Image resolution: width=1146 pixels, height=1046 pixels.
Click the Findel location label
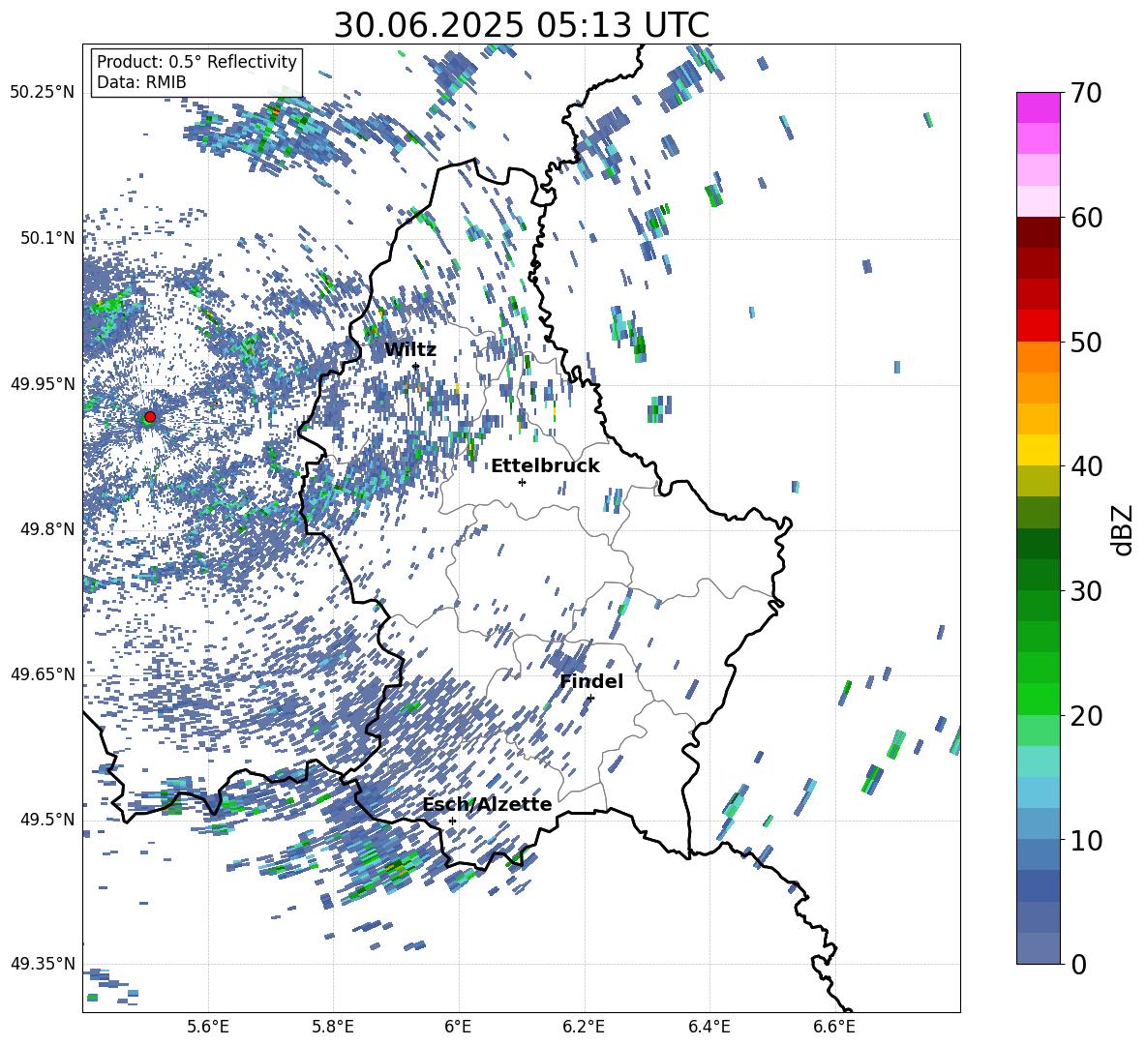click(x=591, y=681)
